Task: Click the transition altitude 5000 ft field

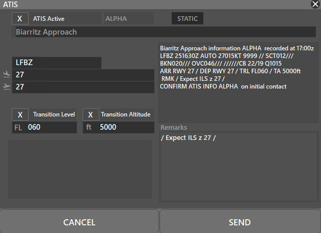Action: click(x=119, y=127)
